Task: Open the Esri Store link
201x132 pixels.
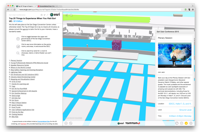Action: (15, 100)
